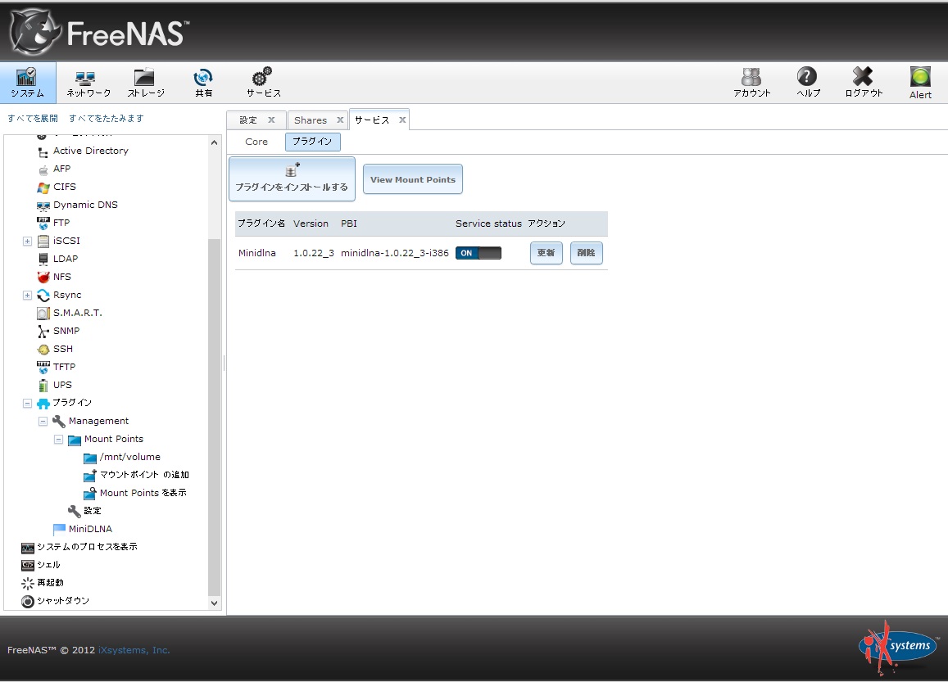
Task: Close the Shares tab
Action: pos(340,120)
